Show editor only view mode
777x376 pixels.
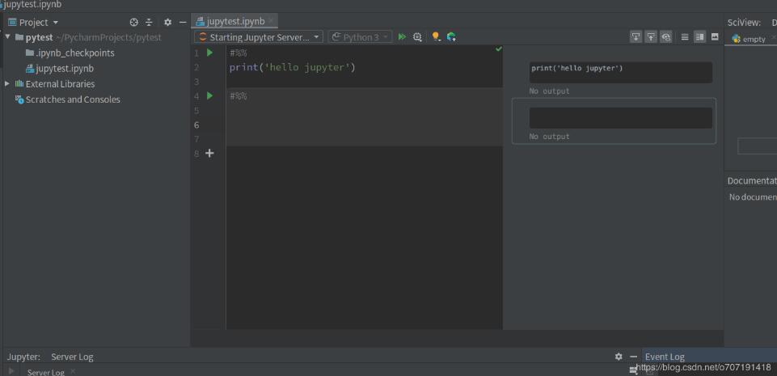[685, 37]
